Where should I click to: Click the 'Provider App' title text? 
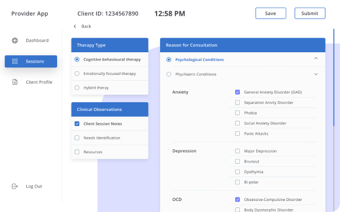tap(30, 13)
